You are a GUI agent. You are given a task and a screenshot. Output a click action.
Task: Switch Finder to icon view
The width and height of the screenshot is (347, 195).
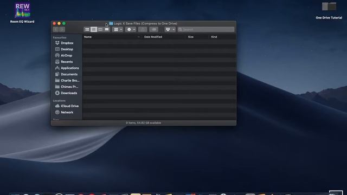tap(87, 29)
